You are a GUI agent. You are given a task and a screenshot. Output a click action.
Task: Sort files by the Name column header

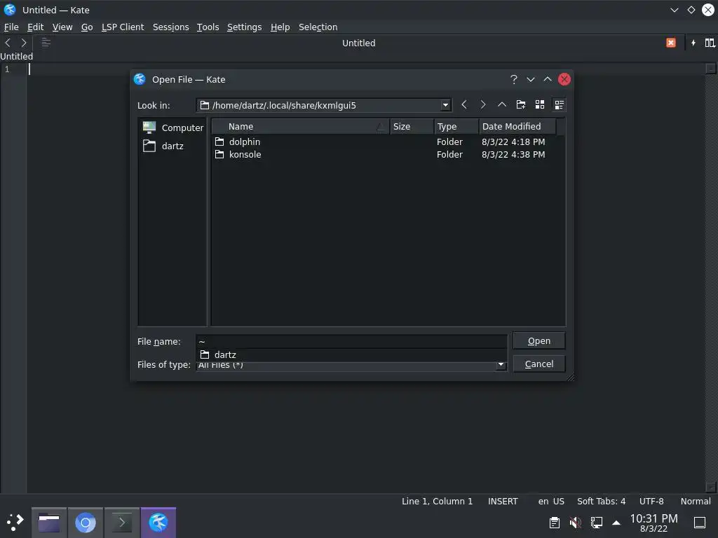(300, 126)
